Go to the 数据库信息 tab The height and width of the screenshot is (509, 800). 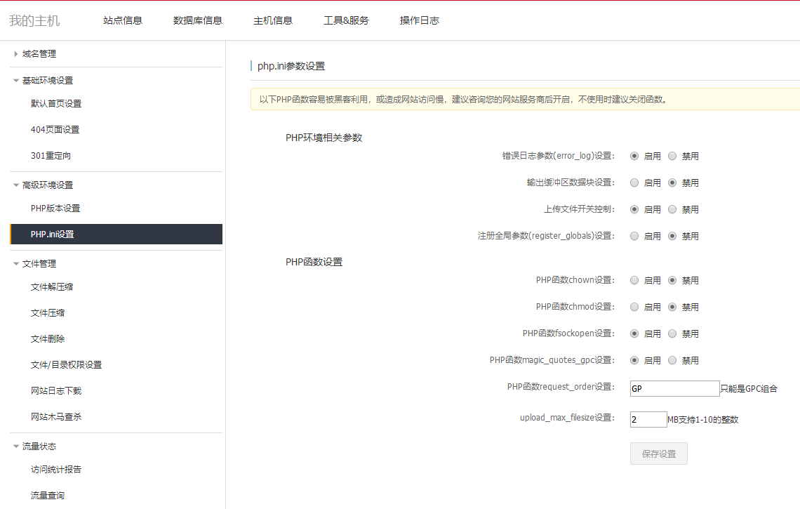tap(198, 20)
